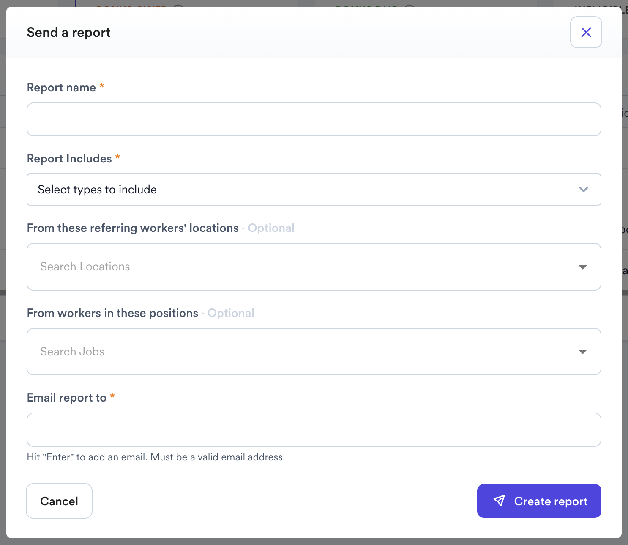Close the Send a report dialog

coord(586,32)
